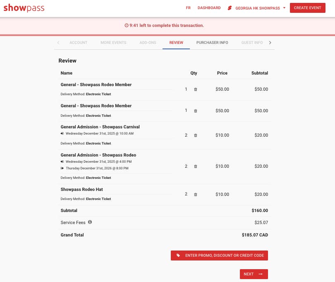Click the $20.00 subtotal of Showpass Rodeo Hat
Screen dimensions: 335x282
point(261,195)
